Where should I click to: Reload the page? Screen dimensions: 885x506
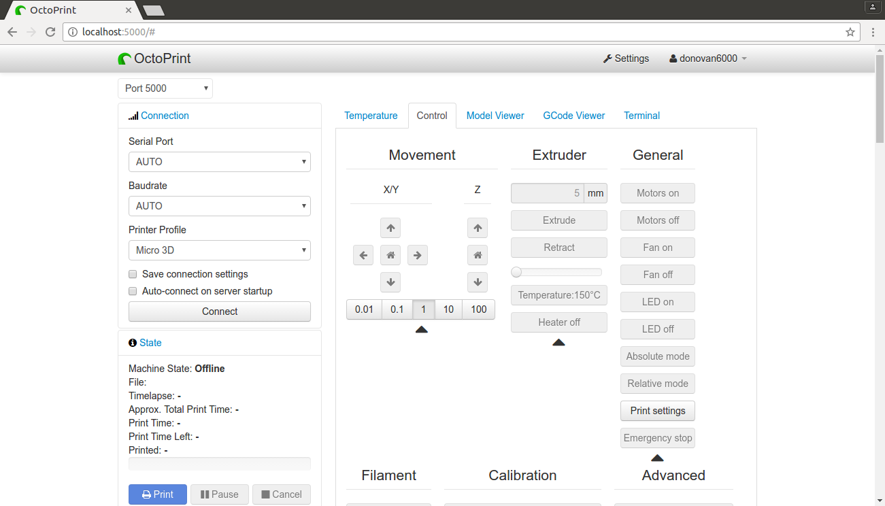[50, 32]
